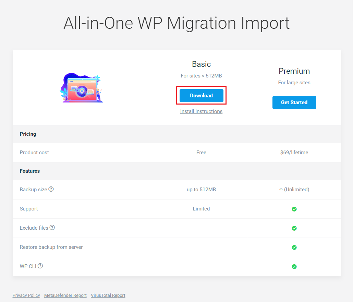Image resolution: width=353 pixels, height=302 pixels.
Task: Click the '∞ (Unlimited)' cell
Action: (294, 190)
